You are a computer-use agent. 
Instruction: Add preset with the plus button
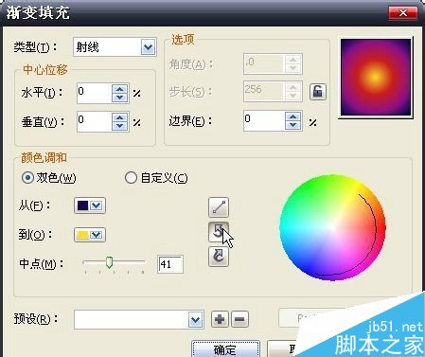[220, 319]
